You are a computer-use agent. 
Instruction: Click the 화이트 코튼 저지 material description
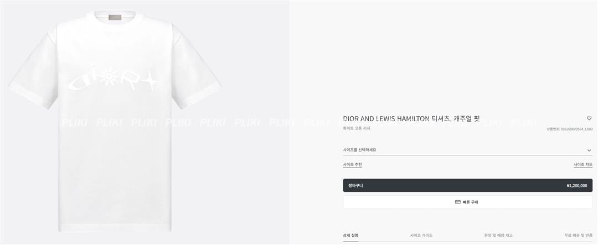(x=356, y=128)
